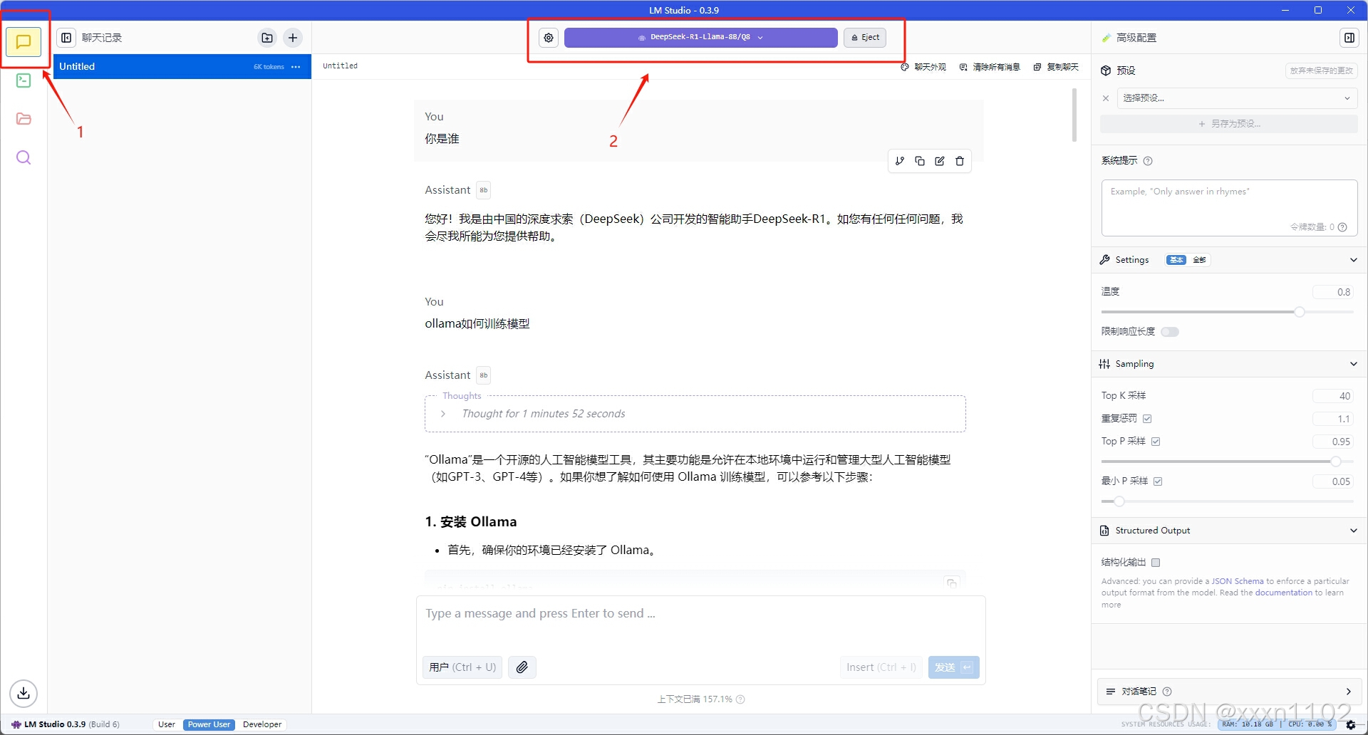Select the Untitled chat in history
The width and height of the screenshot is (1368, 735).
point(182,67)
